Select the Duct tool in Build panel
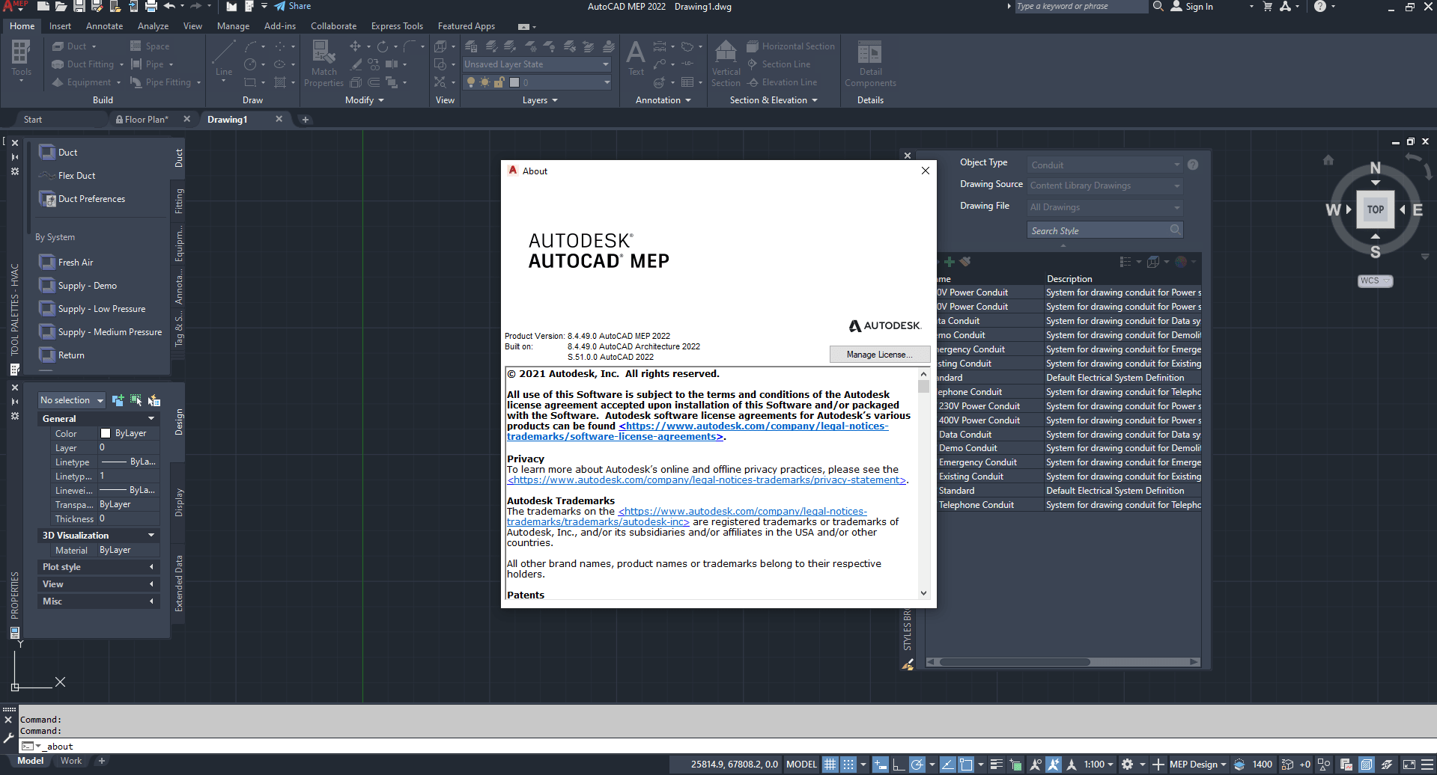 70,46
